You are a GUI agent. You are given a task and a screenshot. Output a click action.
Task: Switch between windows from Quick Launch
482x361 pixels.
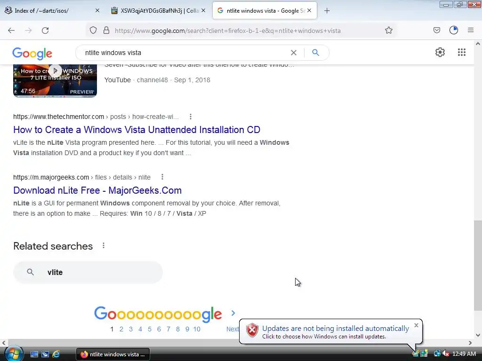(x=45, y=354)
